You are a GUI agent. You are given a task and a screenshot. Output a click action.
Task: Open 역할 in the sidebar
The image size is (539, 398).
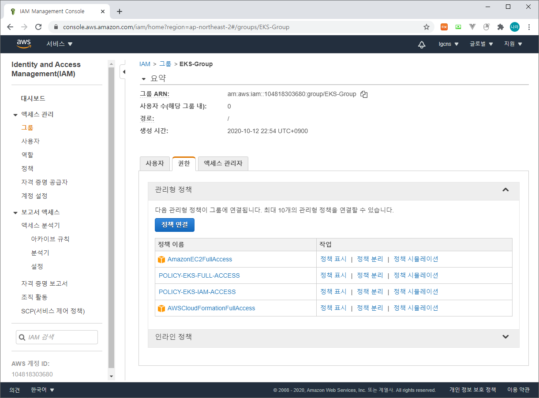tap(27, 155)
